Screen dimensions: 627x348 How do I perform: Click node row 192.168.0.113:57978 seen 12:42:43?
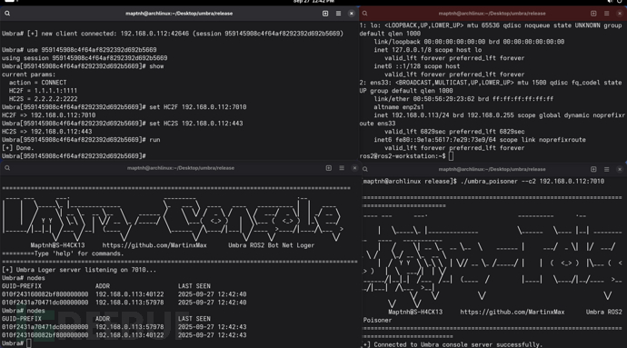[x=124, y=327]
